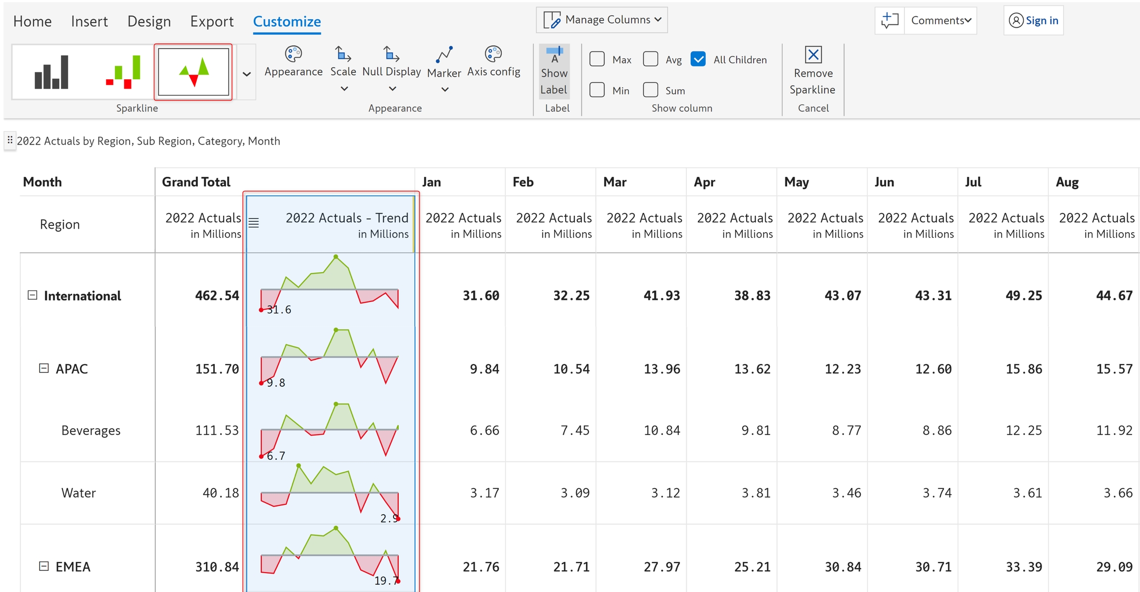Click the Remove Sparkline icon
The image size is (1140, 592).
(813, 55)
